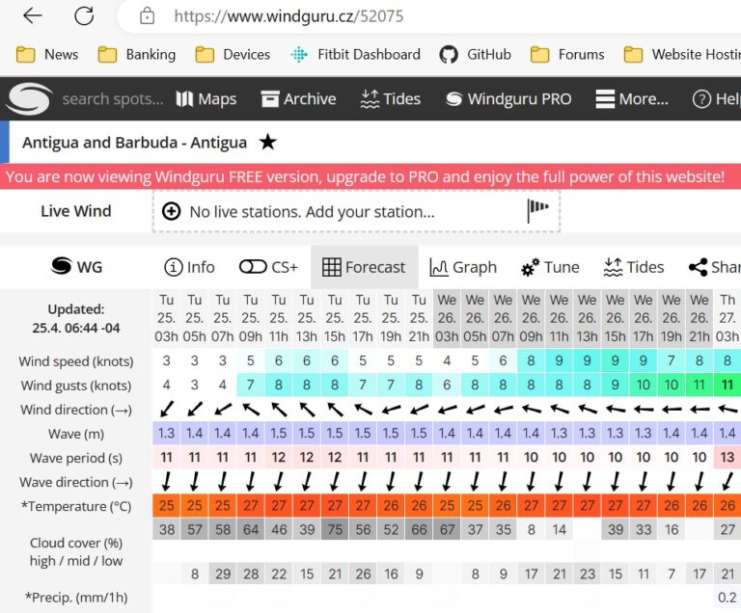Open the Website Hosting bookmark folder
The width and height of the screenshot is (741, 613).
point(682,54)
